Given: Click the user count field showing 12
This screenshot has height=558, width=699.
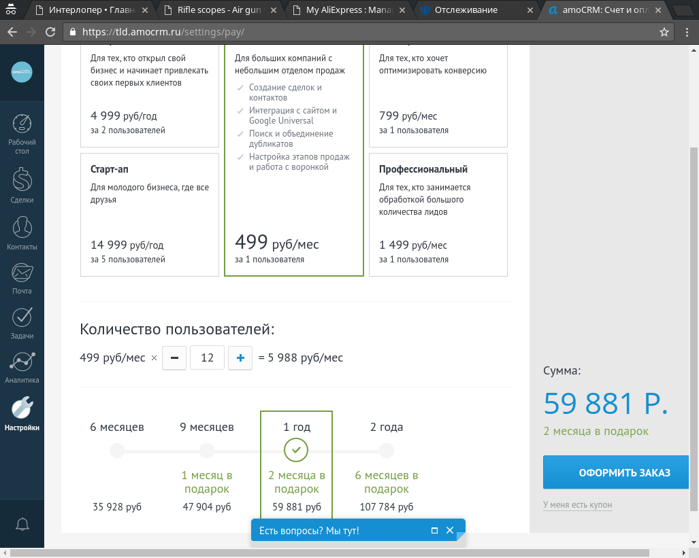Looking at the screenshot, I should (x=208, y=358).
